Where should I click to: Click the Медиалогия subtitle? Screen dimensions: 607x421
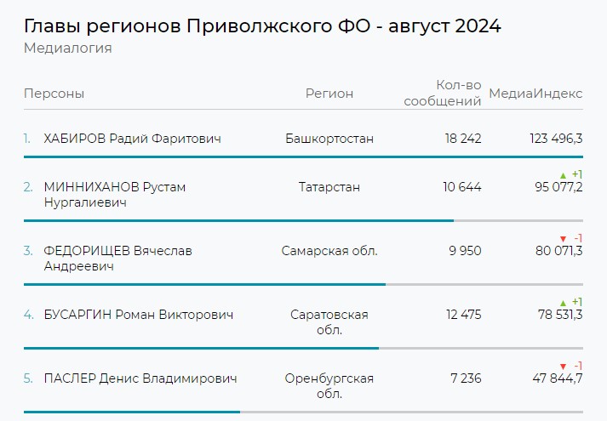coord(68,48)
